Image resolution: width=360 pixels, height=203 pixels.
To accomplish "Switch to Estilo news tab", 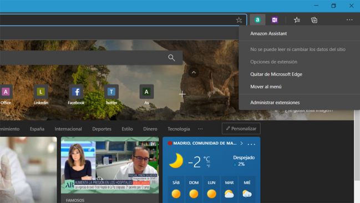I will (127, 129).
